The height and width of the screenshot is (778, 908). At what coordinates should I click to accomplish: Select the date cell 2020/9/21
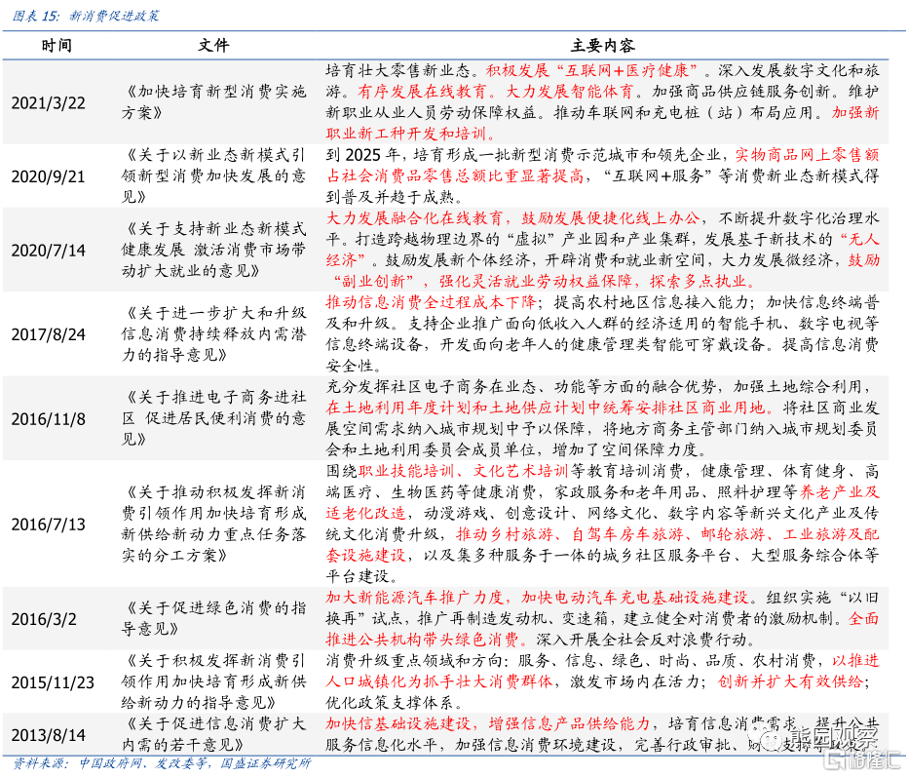pyautogui.click(x=48, y=176)
